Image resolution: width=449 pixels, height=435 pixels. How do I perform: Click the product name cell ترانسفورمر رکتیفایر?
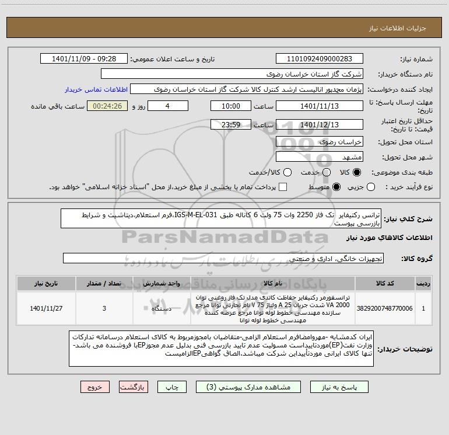pos(273,308)
